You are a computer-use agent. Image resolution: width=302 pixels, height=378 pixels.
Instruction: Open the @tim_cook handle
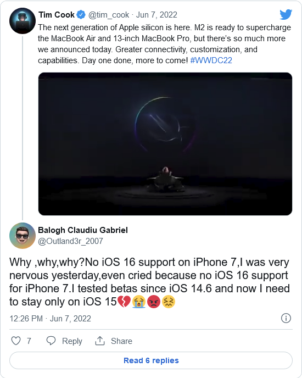click(x=109, y=15)
